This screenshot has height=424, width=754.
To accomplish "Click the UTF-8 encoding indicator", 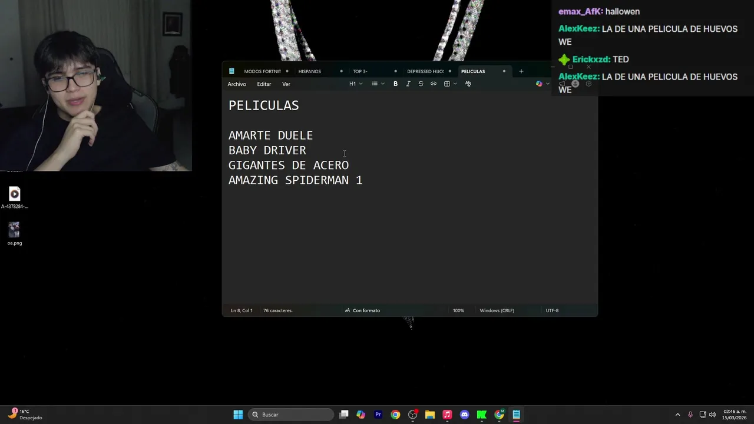I will (552, 310).
